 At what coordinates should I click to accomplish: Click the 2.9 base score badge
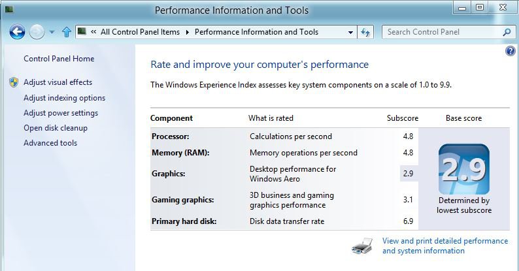pyautogui.click(x=463, y=169)
